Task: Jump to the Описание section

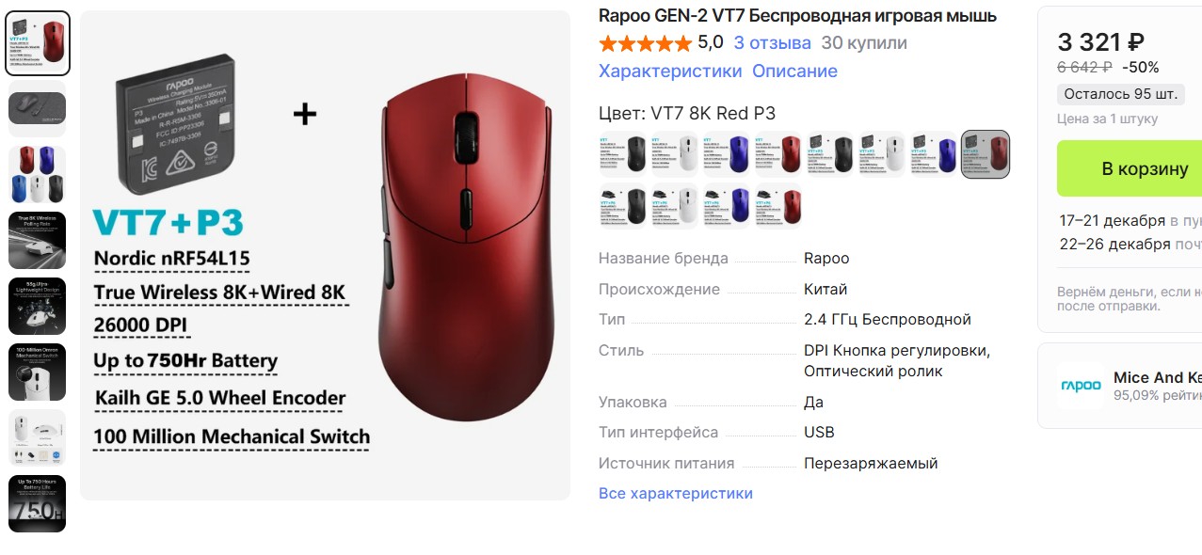Action: tap(794, 71)
